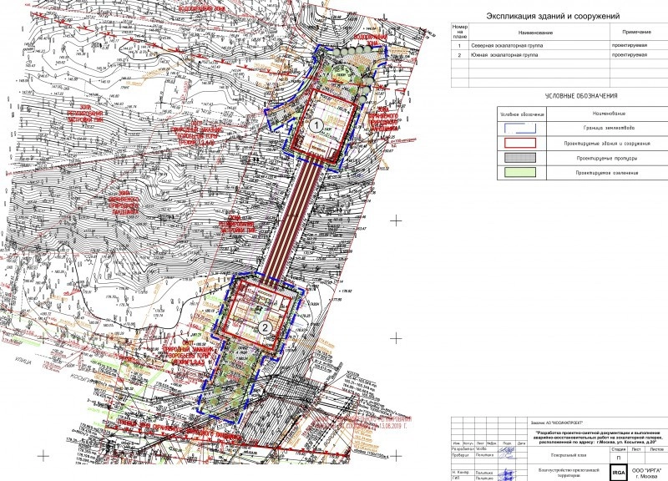Click the circled number 2 building marker
This screenshot has width=668, height=481.
266,326
